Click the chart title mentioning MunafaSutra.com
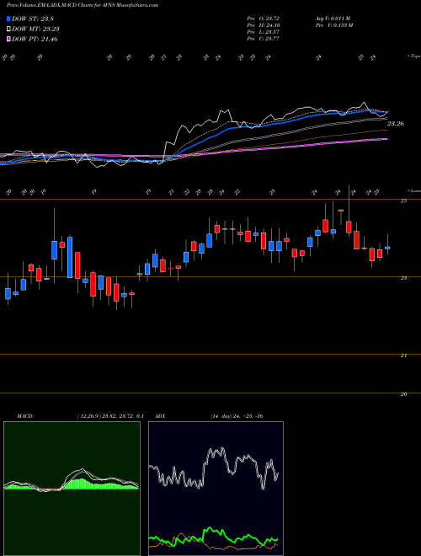The width and height of the screenshot is (421, 556). [x=83, y=5]
